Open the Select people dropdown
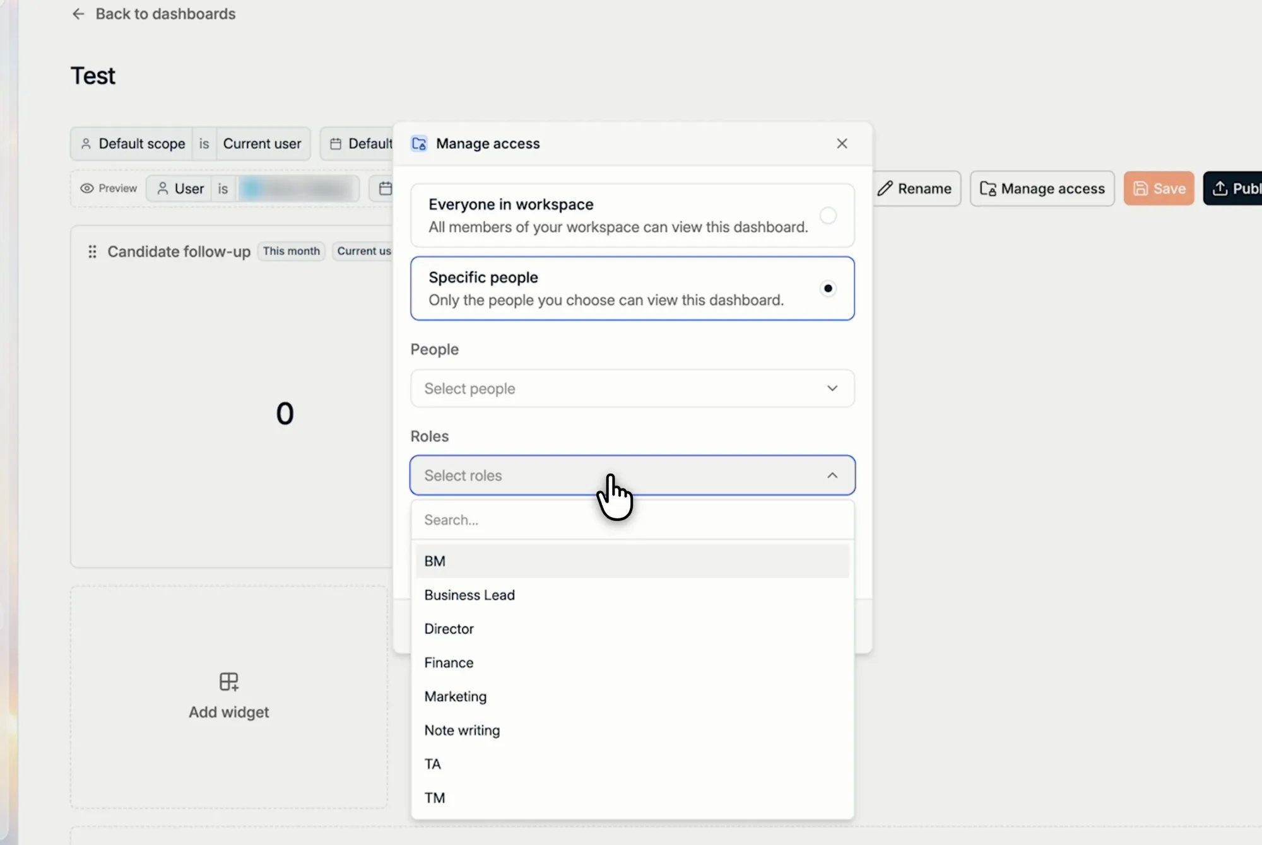 [632, 388]
